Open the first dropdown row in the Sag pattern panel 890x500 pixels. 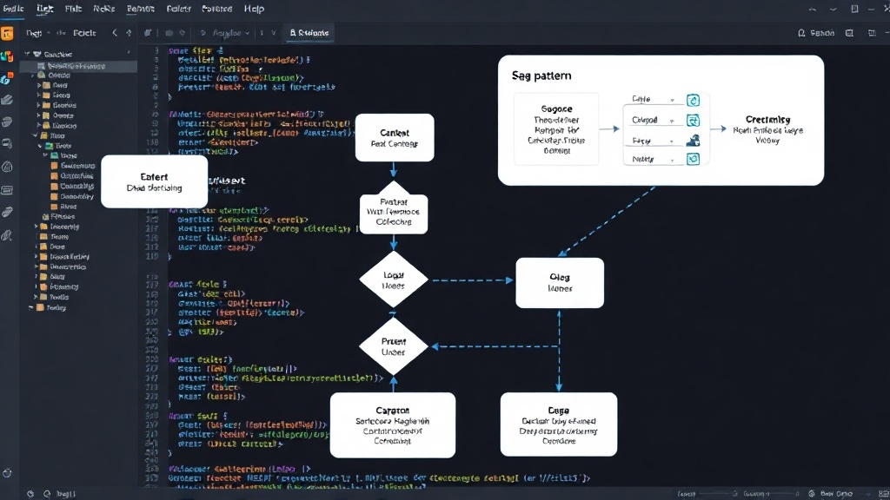pyautogui.click(x=653, y=99)
